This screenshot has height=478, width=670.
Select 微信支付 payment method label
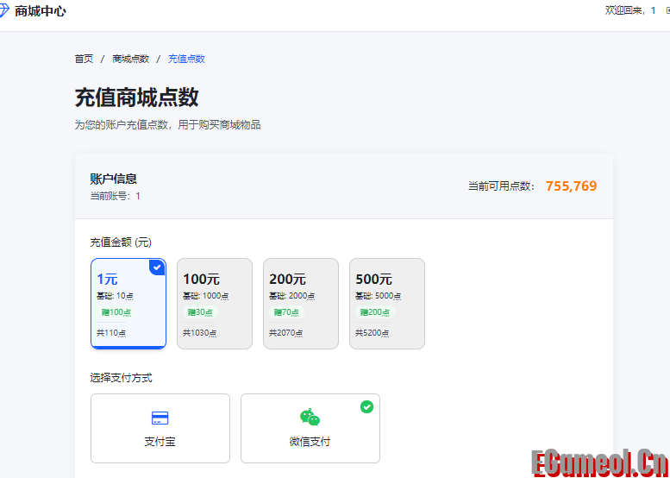coord(310,442)
